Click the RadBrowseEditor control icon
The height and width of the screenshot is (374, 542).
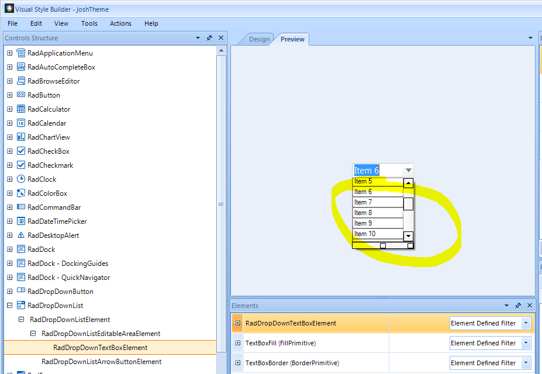pos(21,81)
